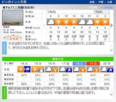Click the 24 temperature value at 15 o'clock
Screen dimensions: 116x102
74,32
